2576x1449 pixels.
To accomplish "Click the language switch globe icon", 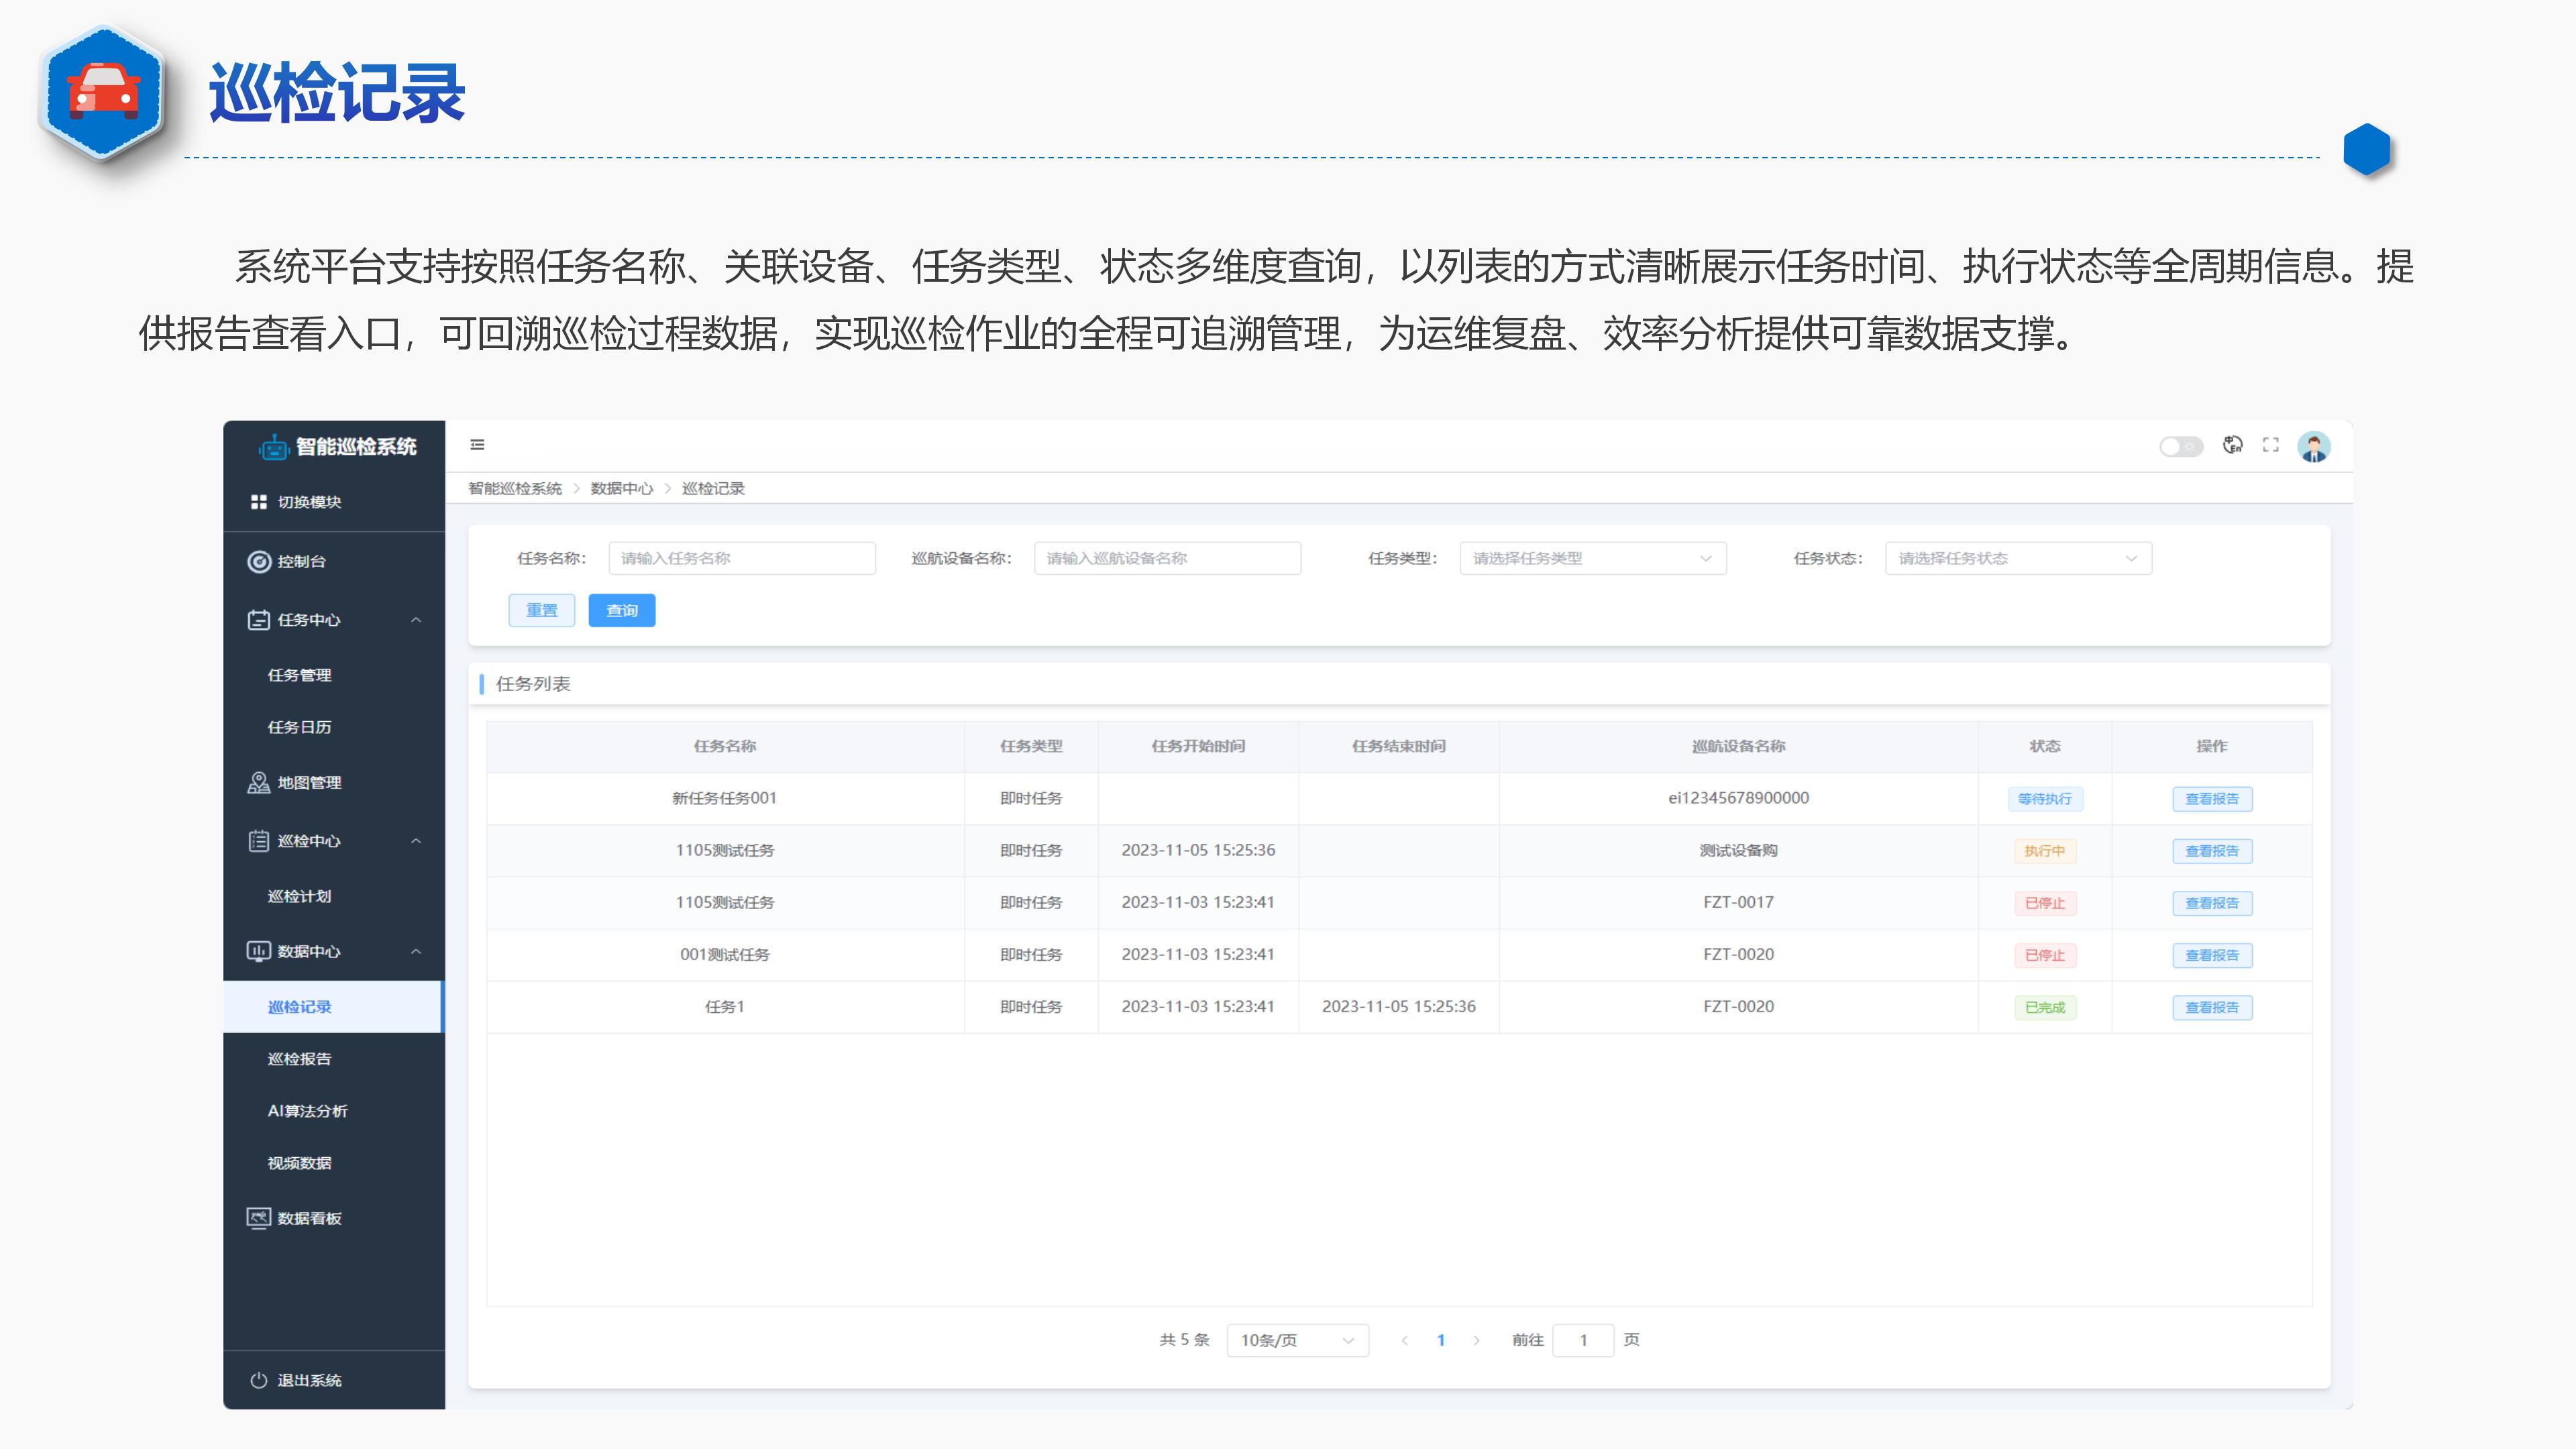I will (2232, 445).
